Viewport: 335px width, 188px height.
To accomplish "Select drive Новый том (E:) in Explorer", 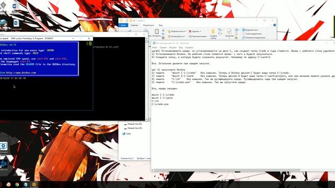I will click(x=133, y=124).
